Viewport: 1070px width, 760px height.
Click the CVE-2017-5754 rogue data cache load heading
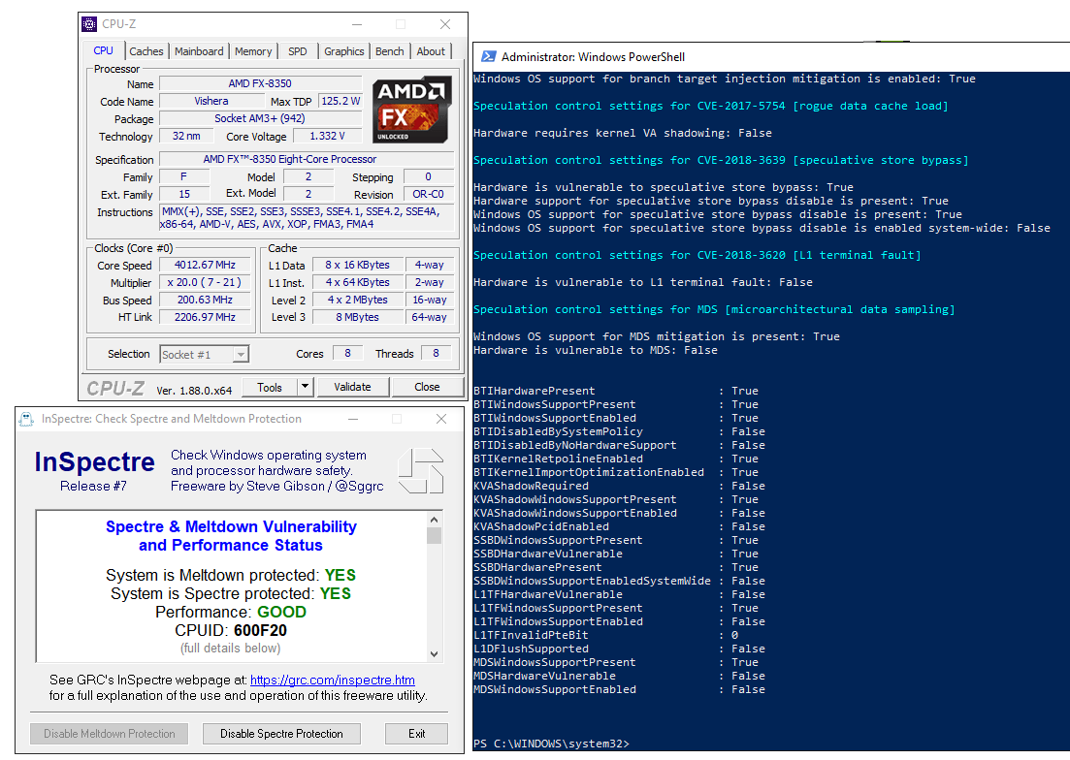click(x=710, y=107)
